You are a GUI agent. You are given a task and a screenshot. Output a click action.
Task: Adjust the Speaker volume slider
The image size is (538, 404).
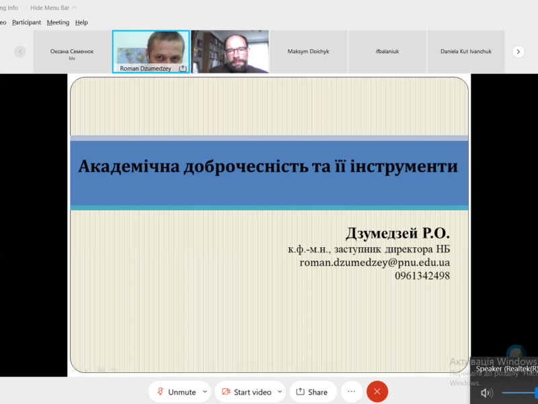point(519,393)
